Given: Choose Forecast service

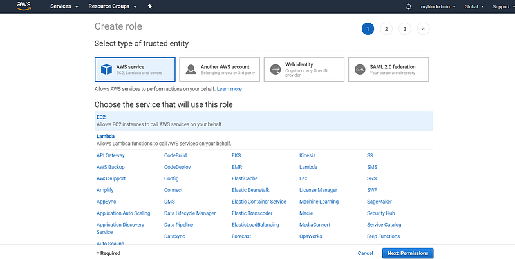Looking at the screenshot, I should (x=241, y=236).
